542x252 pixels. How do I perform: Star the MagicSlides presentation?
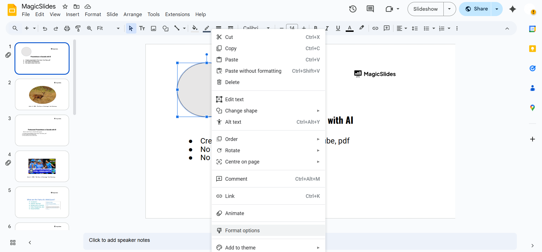tap(65, 6)
